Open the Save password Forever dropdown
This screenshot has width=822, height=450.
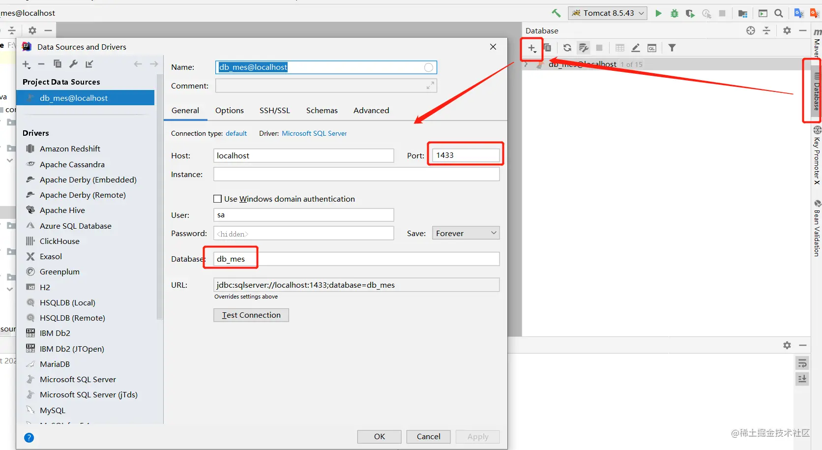466,233
